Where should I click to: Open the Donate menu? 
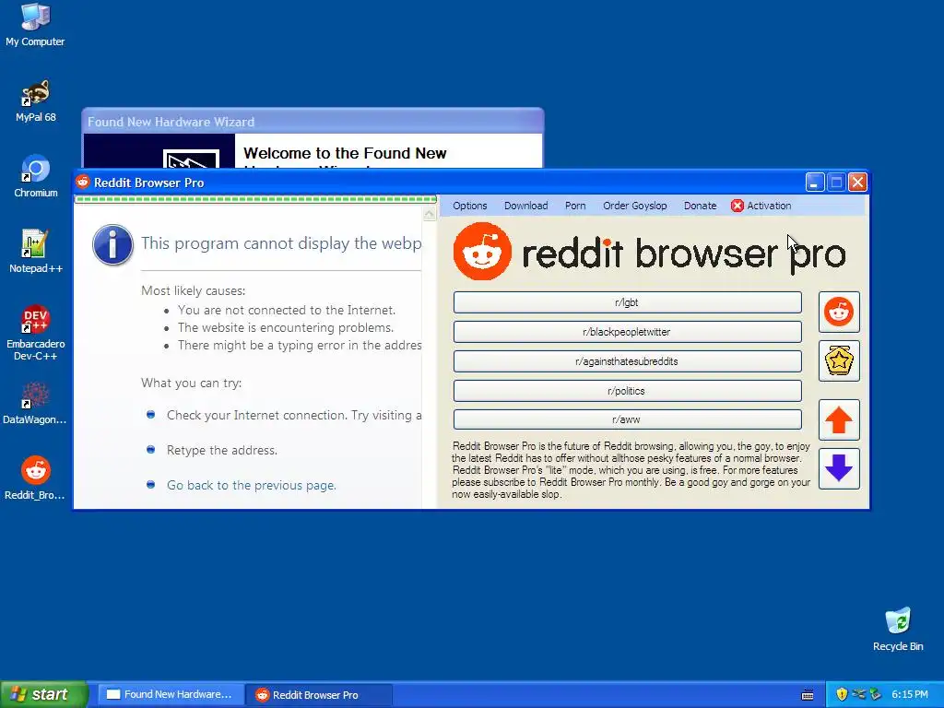(700, 206)
